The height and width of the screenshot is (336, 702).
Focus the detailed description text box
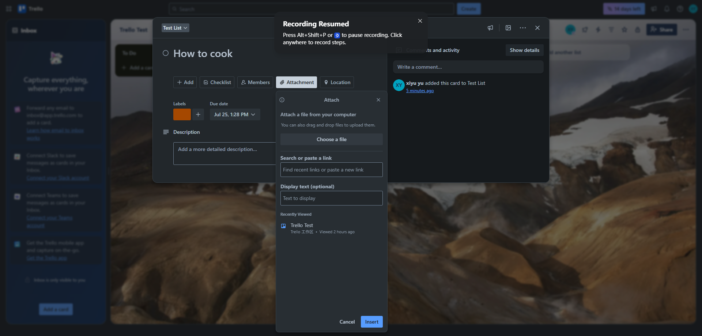click(224, 154)
